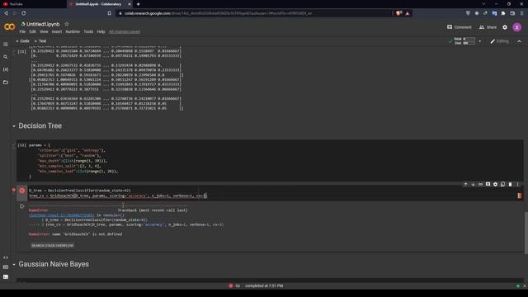528x297 pixels.
Task: Open the account avatar menu
Action: 517,27
